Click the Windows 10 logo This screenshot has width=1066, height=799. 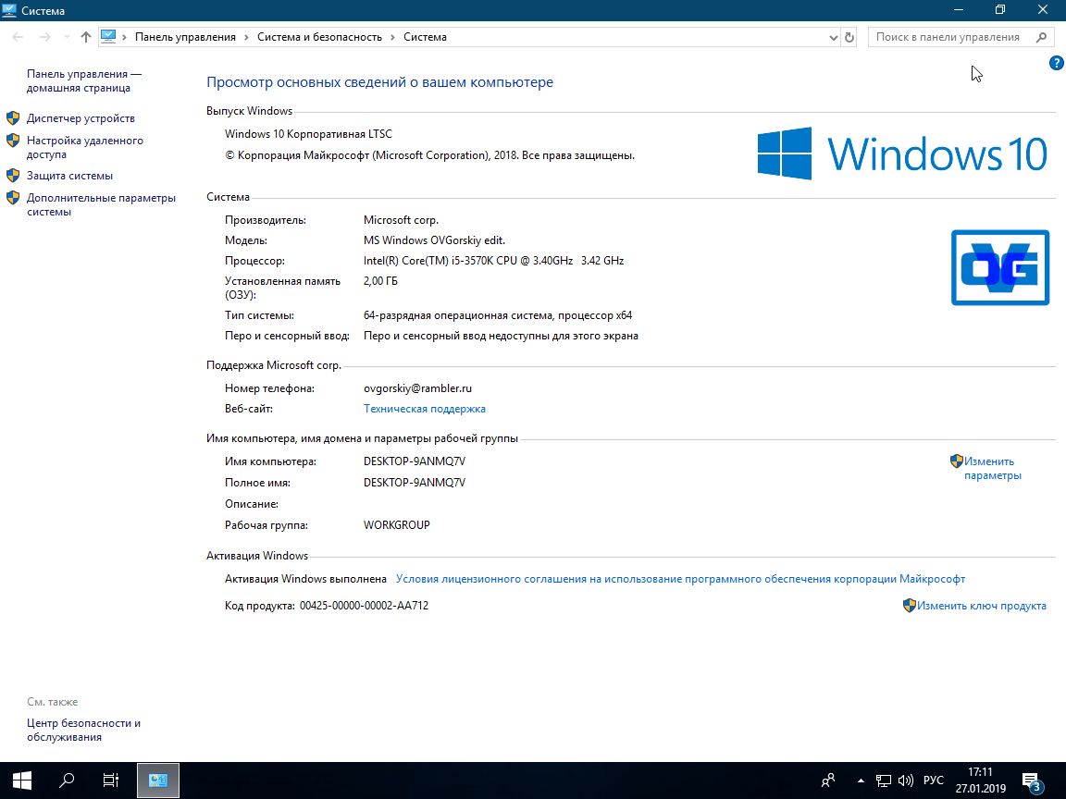pos(902,154)
